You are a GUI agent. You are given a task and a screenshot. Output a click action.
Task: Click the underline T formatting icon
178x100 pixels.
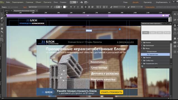coord(78,7)
